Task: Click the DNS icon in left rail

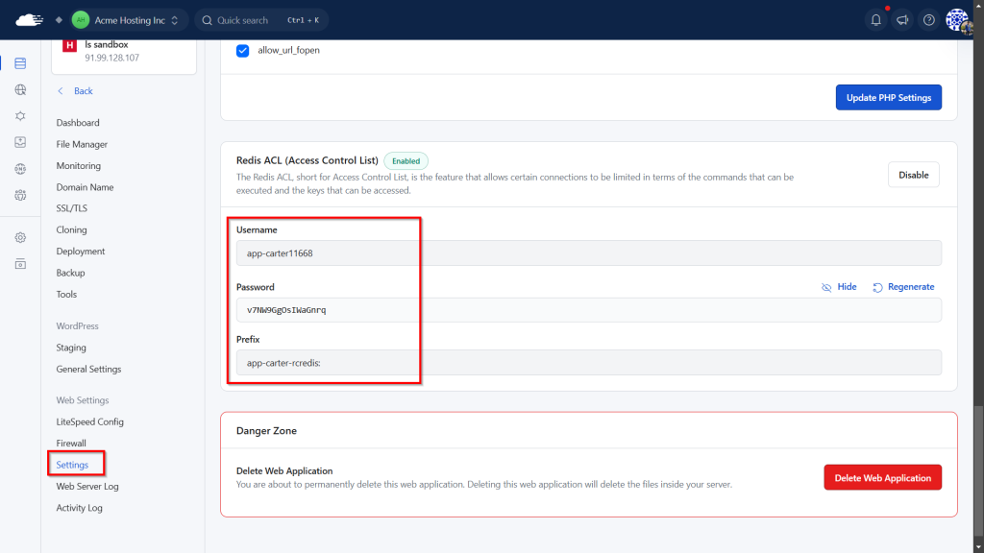Action: 20,169
